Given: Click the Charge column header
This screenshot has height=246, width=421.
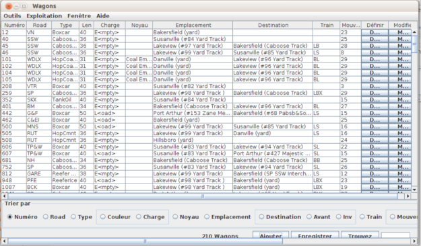Looking at the screenshot, I should [110, 25].
